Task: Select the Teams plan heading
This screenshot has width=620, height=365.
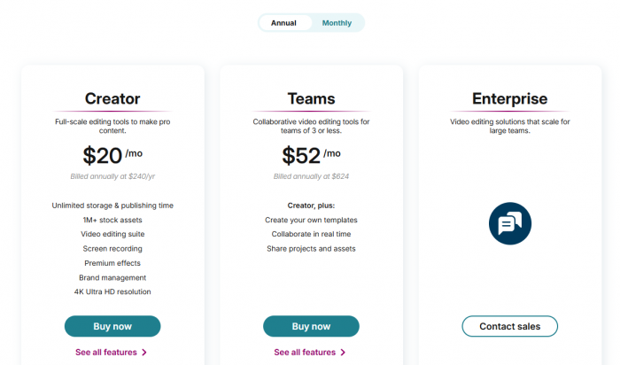Action: coord(311,99)
